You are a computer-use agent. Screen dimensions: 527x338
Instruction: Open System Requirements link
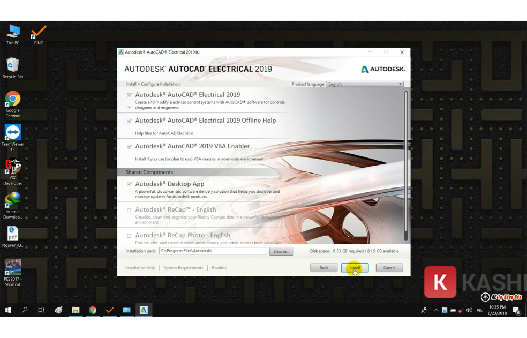[x=183, y=268]
